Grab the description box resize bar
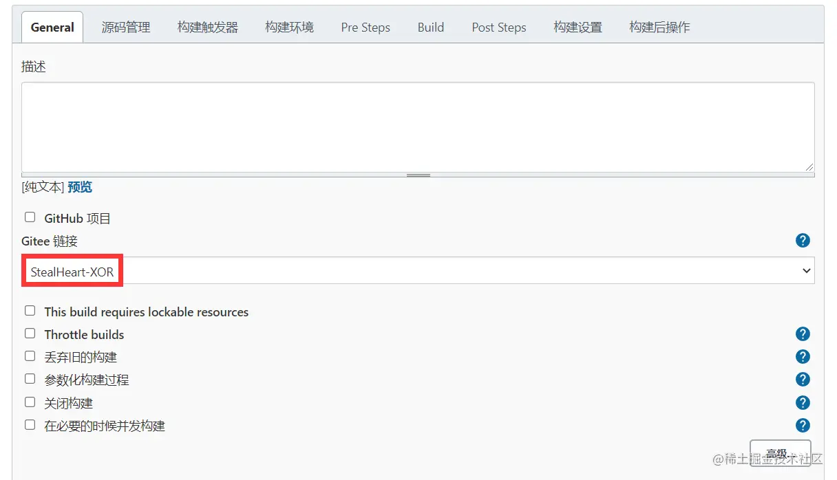 (x=418, y=175)
